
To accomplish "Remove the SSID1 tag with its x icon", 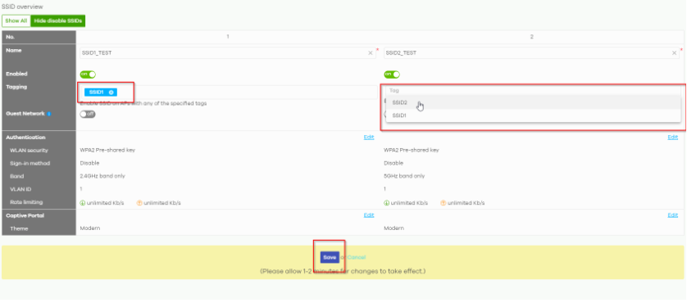I will click(111, 93).
